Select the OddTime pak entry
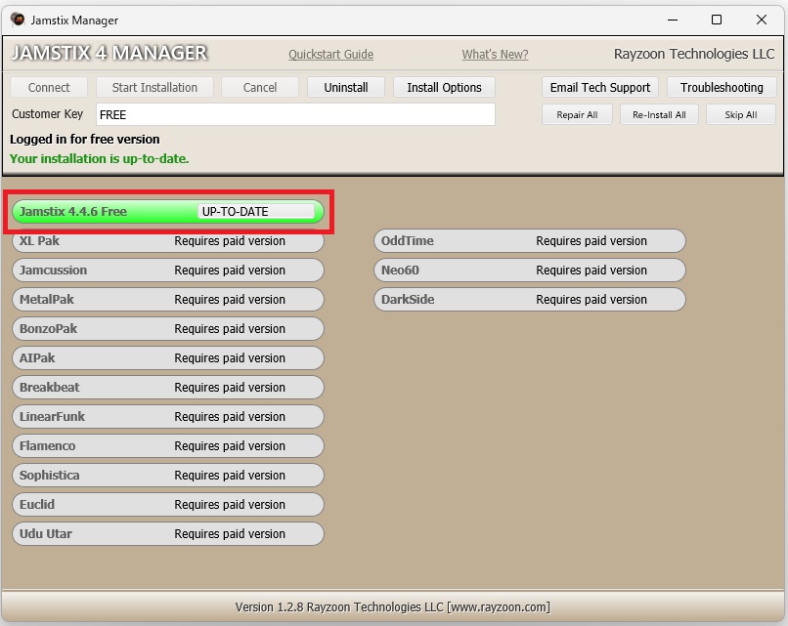This screenshot has height=626, width=788. [x=529, y=241]
